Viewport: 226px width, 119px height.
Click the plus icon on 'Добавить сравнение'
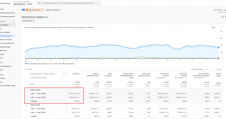[59, 10]
